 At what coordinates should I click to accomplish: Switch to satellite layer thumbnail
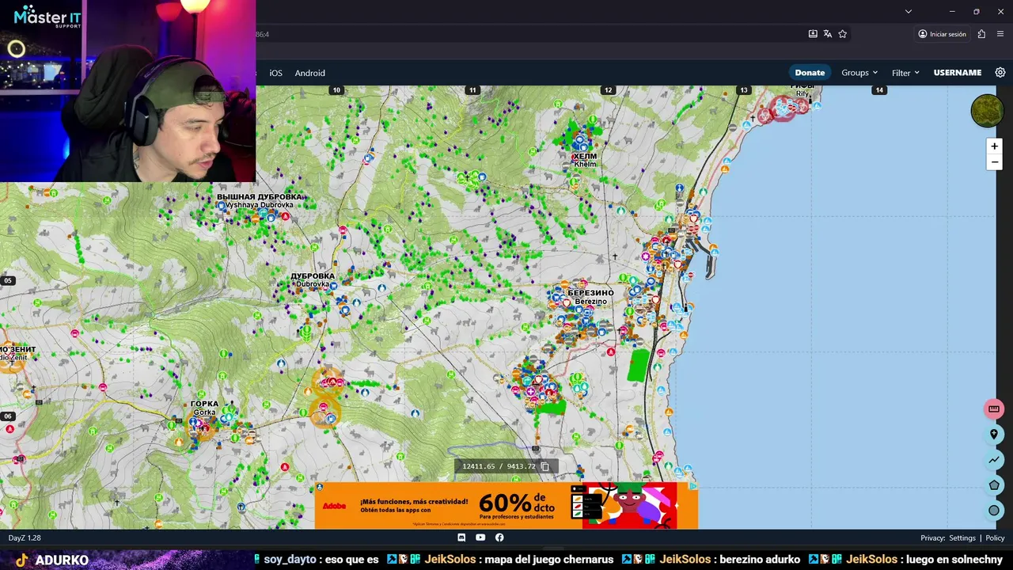coord(987,111)
